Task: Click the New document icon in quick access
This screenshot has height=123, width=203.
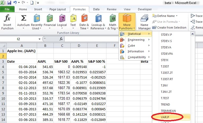Action: pyautogui.click(x=32, y=3)
